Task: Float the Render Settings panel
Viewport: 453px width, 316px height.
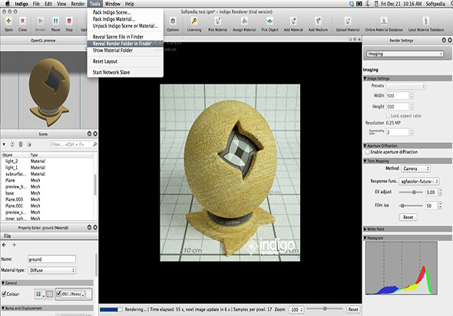Action: tap(444, 40)
